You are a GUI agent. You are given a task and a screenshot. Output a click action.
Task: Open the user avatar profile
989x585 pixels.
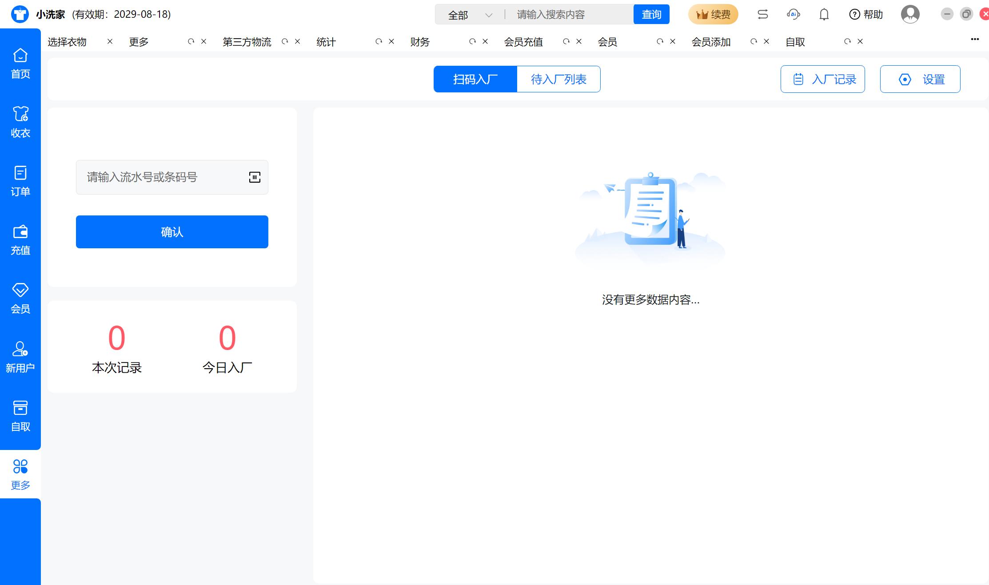[x=910, y=15]
